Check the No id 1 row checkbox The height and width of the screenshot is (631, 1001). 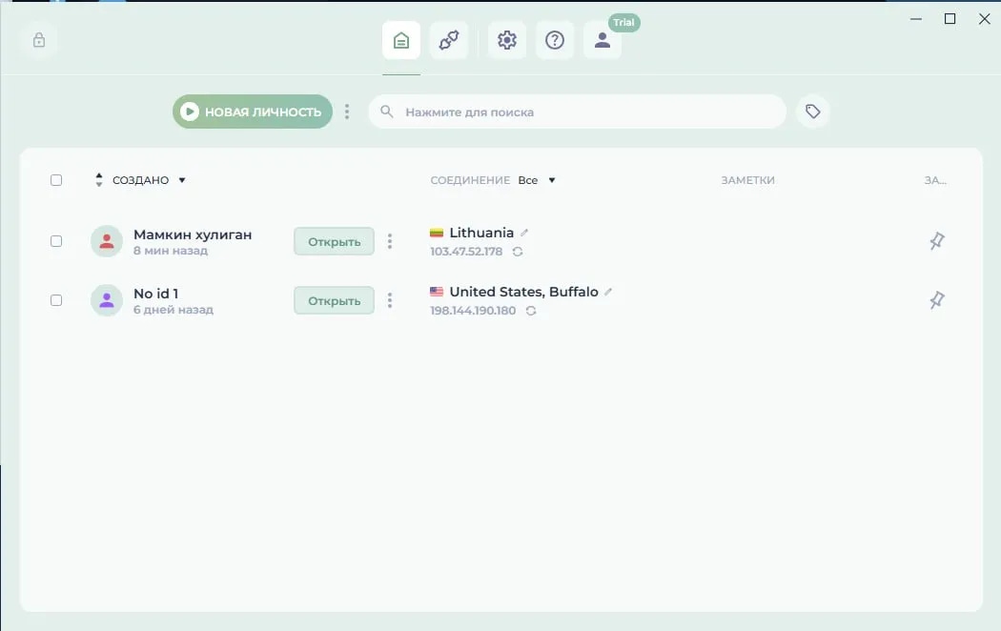click(x=56, y=300)
